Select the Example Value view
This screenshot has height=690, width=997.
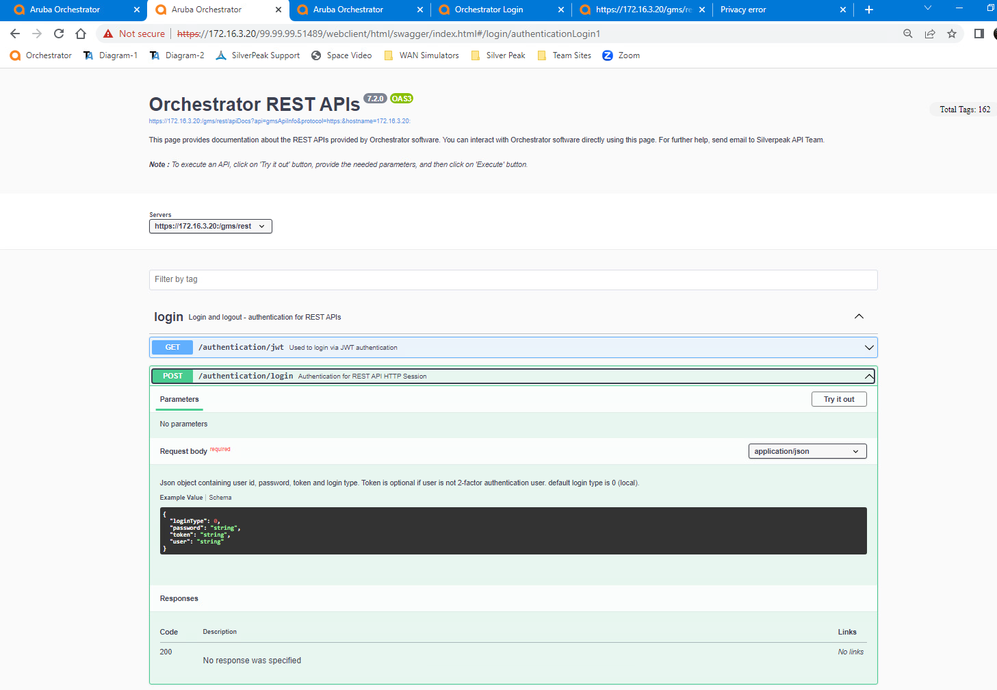pos(181,498)
